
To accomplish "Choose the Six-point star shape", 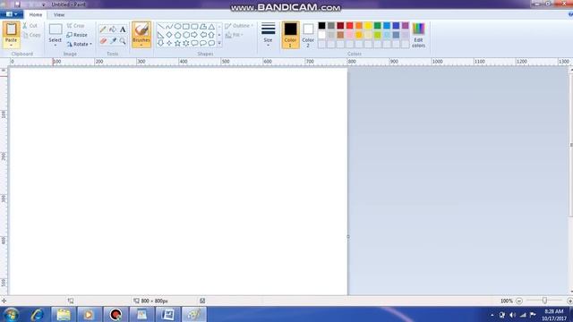I will (x=186, y=43).
